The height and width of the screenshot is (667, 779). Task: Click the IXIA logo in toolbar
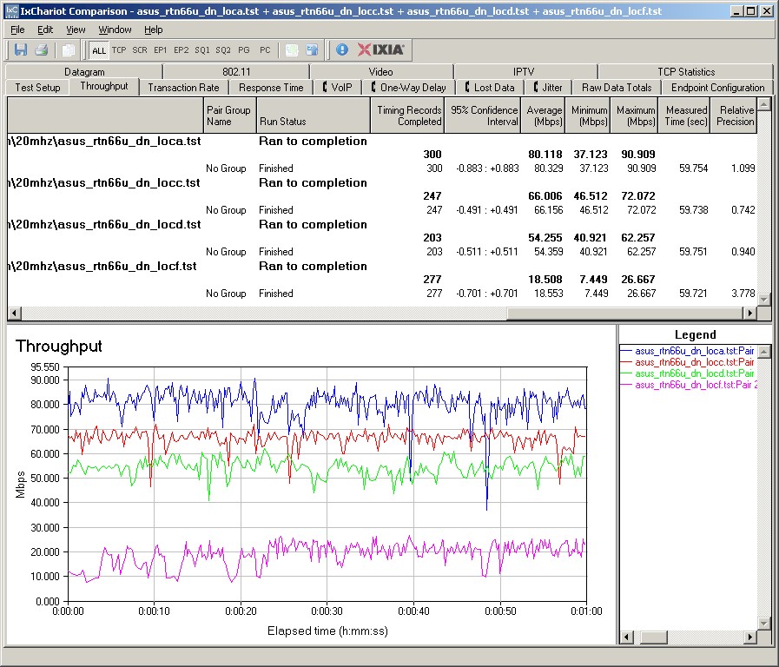click(381, 50)
